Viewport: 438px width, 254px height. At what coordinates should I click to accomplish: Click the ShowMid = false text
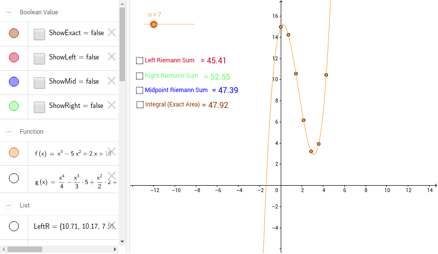(x=74, y=81)
